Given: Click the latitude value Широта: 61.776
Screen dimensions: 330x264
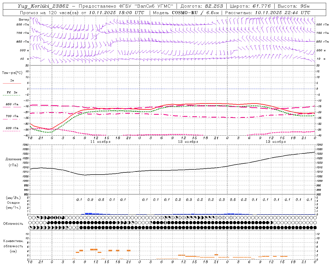Looking at the screenshot, I should 250,6.
